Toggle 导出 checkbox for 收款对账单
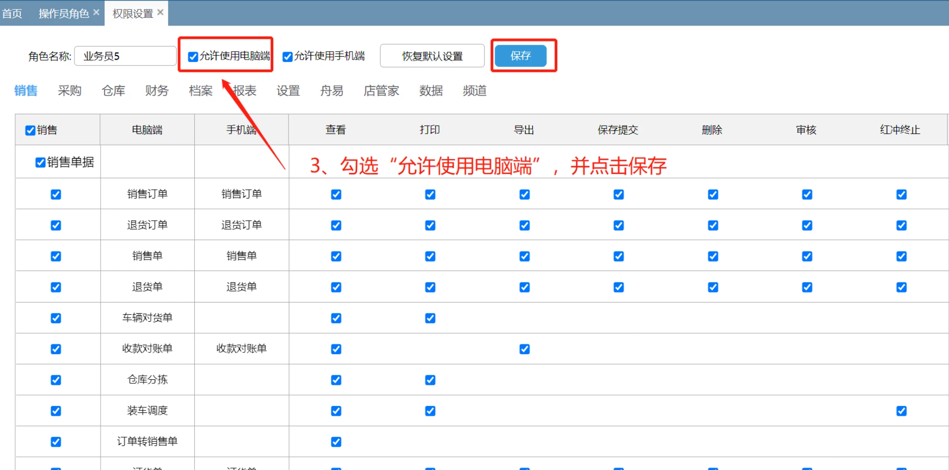The width and height of the screenshot is (949, 470). (524, 349)
